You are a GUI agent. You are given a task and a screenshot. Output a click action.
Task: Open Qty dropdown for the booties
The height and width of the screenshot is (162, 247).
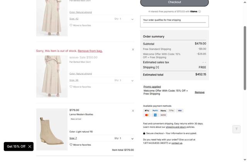[132, 139]
